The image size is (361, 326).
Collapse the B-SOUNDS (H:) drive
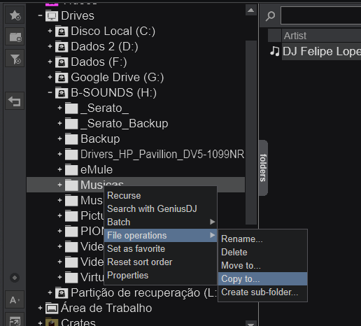[50, 92]
